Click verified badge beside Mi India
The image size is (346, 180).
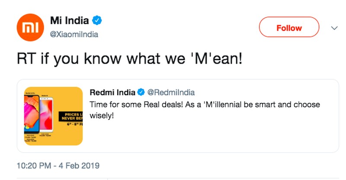tap(98, 20)
